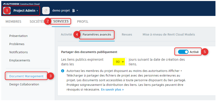This screenshot has height=101, width=217.
Task: Go to the SOCIÉTÉS tab
Action: 37,22
